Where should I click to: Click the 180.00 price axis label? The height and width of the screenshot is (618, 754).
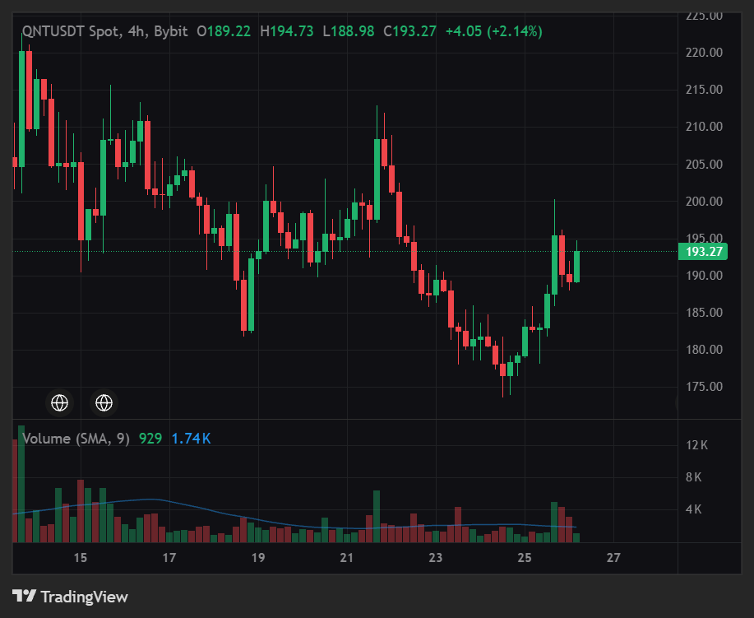[x=704, y=350]
